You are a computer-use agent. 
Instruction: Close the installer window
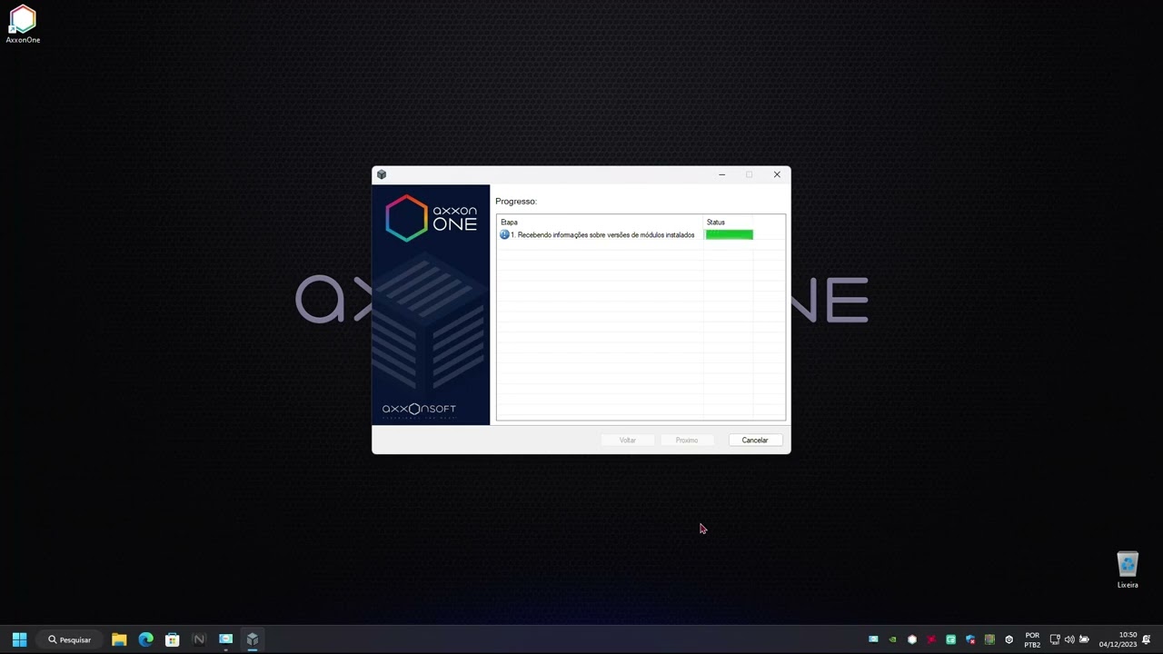coord(777,174)
